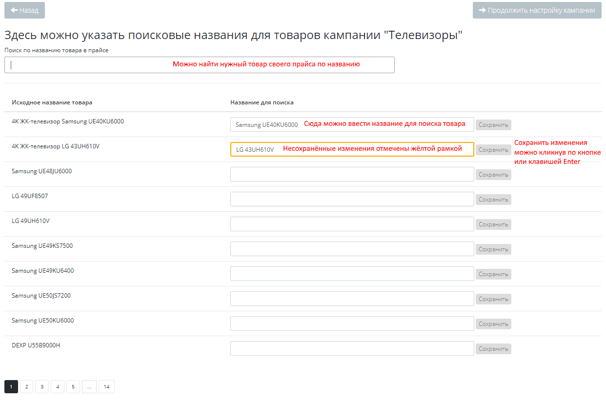Click search name field for Samsung UE50JS7200
606x403 pixels.
coord(352,299)
